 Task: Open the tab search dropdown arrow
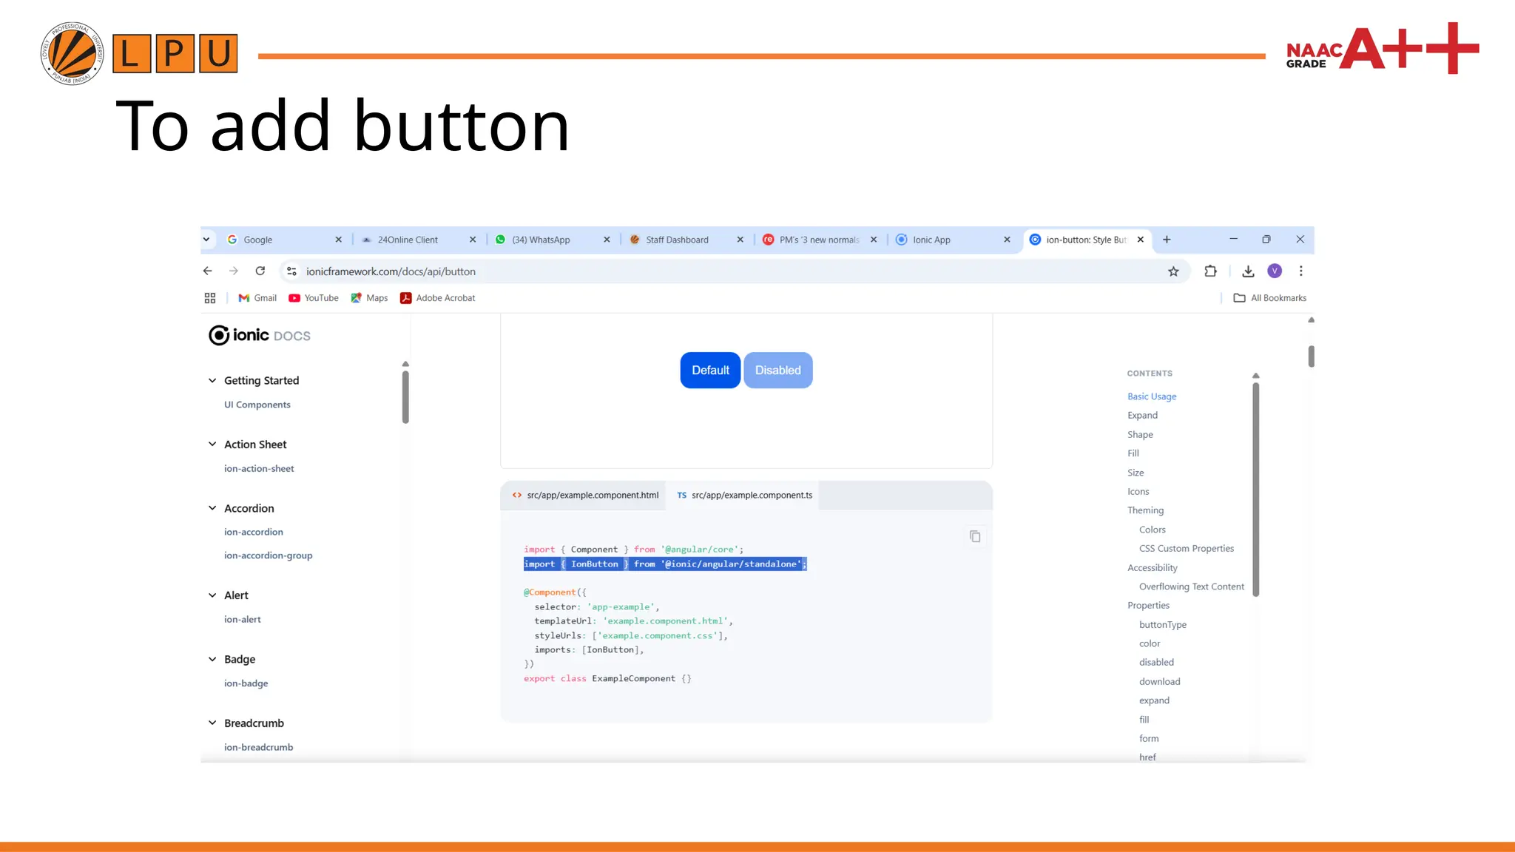[x=206, y=240]
